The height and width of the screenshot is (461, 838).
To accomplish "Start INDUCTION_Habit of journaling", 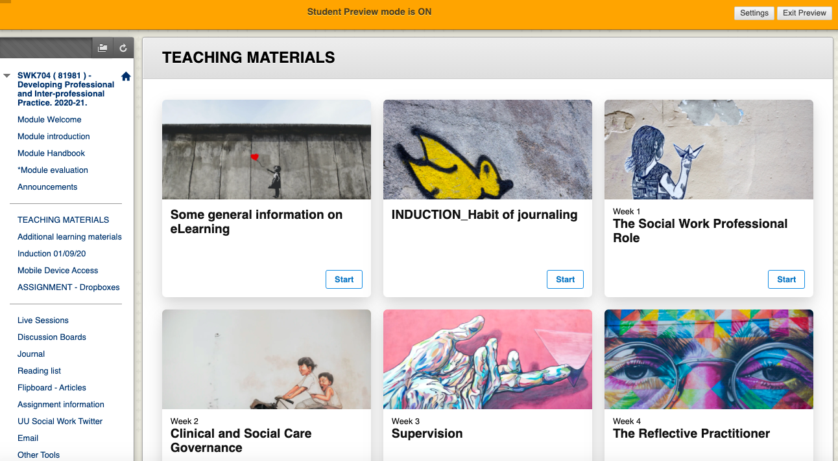I will (565, 280).
